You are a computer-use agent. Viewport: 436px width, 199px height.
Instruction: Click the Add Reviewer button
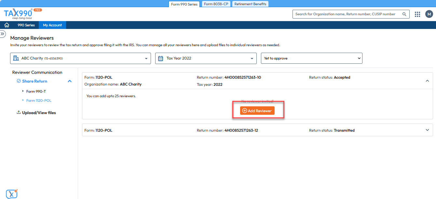coord(257,111)
